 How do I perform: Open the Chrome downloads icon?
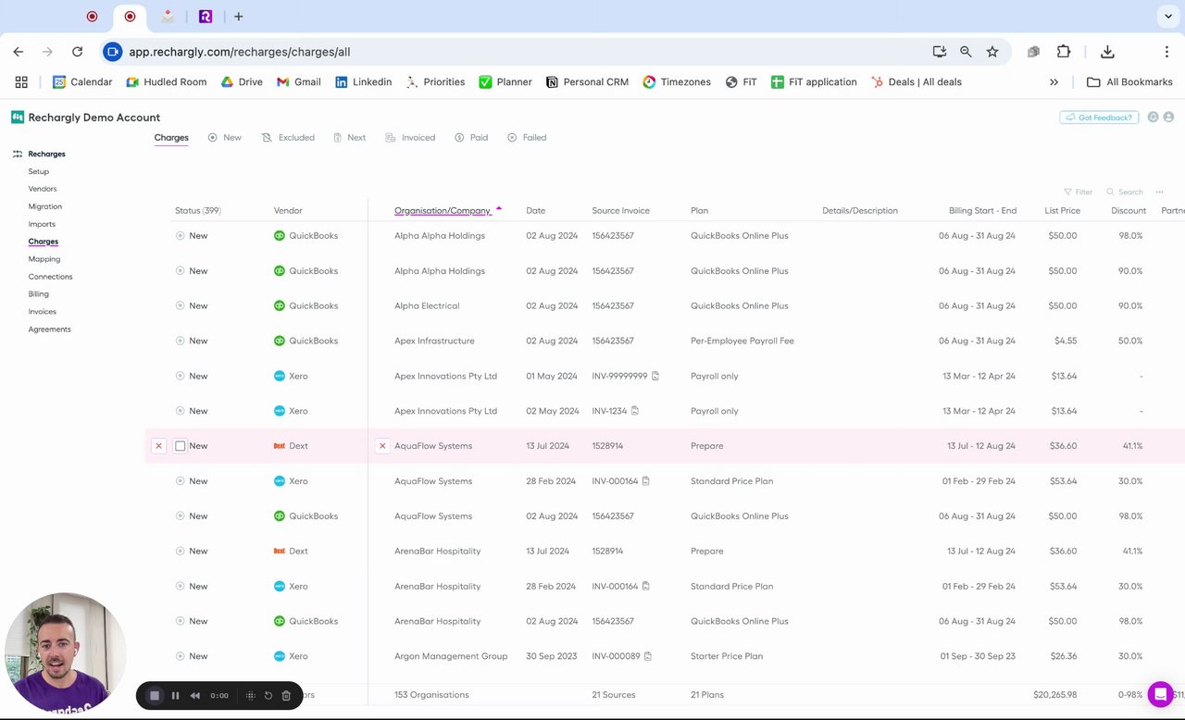(1107, 52)
